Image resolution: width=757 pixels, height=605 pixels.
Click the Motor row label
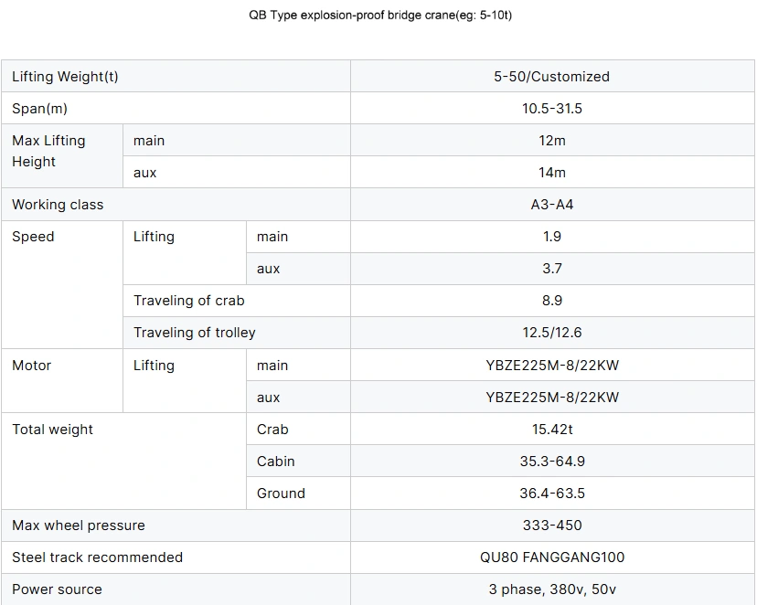coord(32,366)
